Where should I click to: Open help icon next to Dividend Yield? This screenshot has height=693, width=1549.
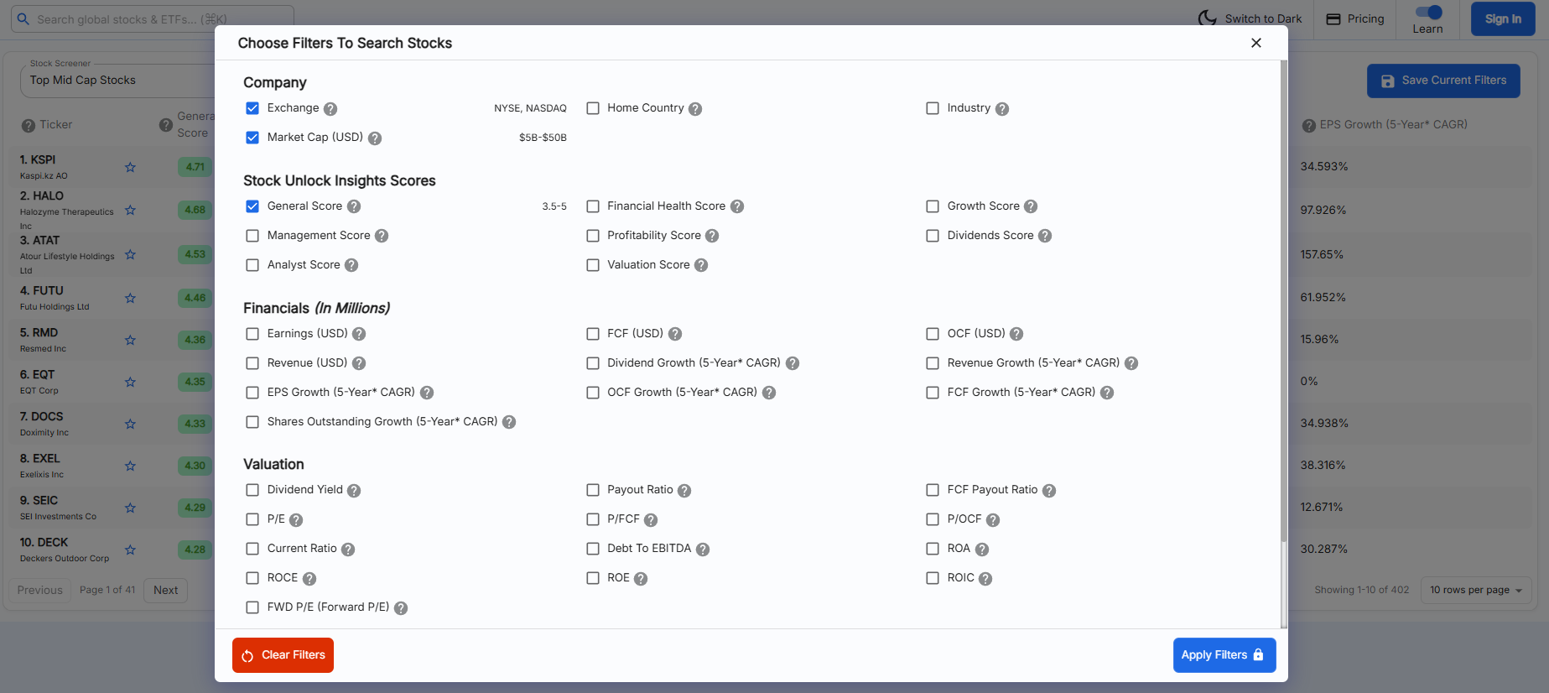pos(354,491)
